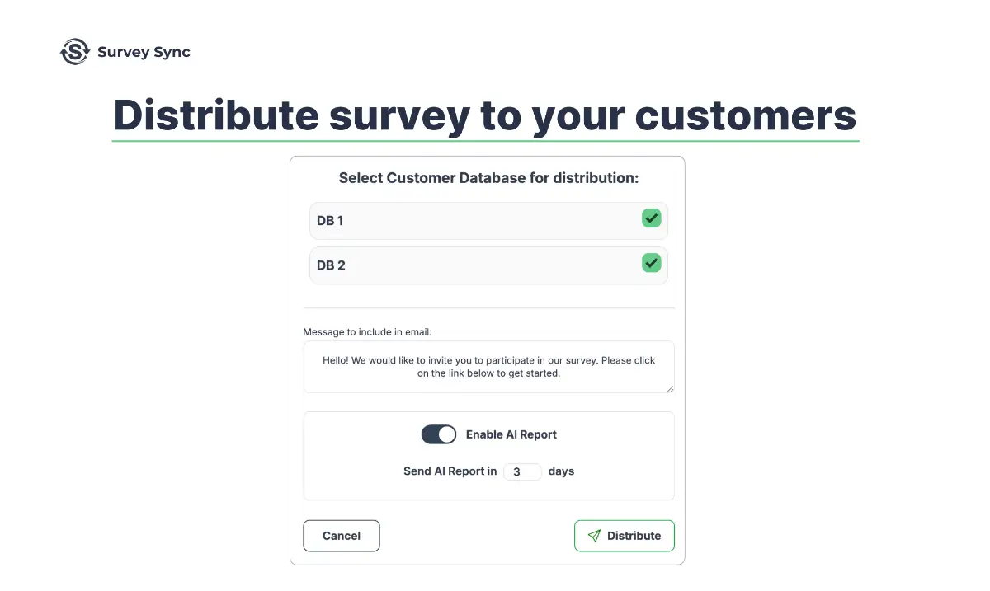Click the Enable AI Report label text
The width and height of the screenshot is (990, 591).
511,434
